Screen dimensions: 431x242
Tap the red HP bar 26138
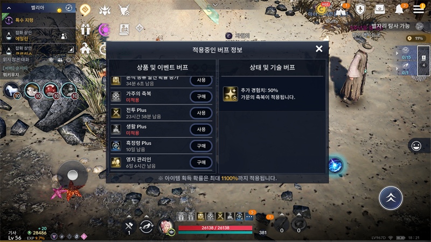tap(215, 227)
